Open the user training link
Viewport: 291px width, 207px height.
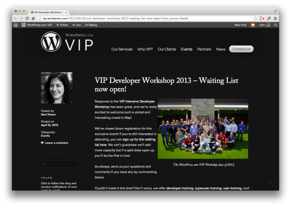point(232,188)
